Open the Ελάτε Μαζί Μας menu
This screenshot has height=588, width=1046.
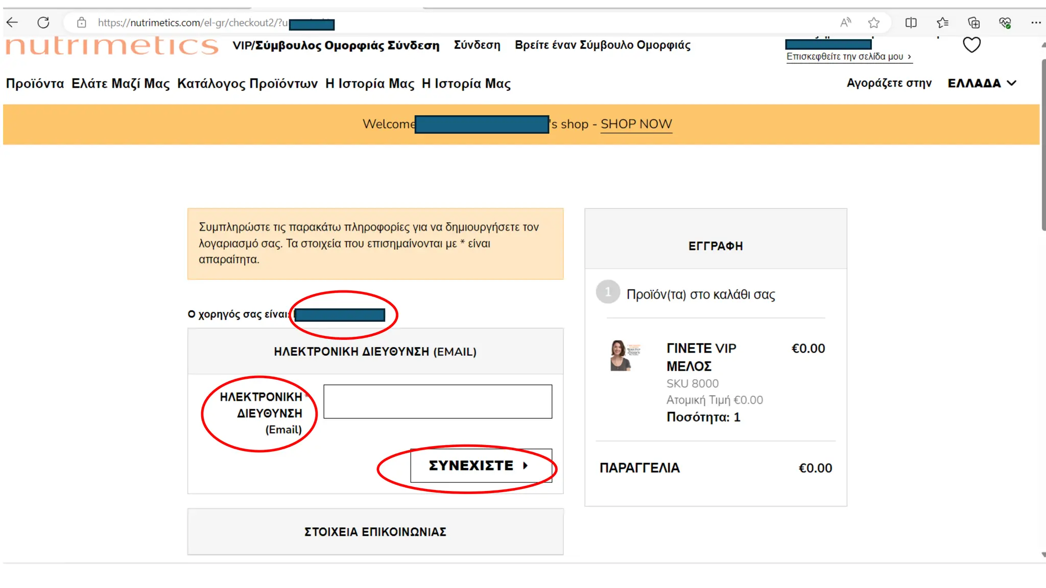(121, 83)
